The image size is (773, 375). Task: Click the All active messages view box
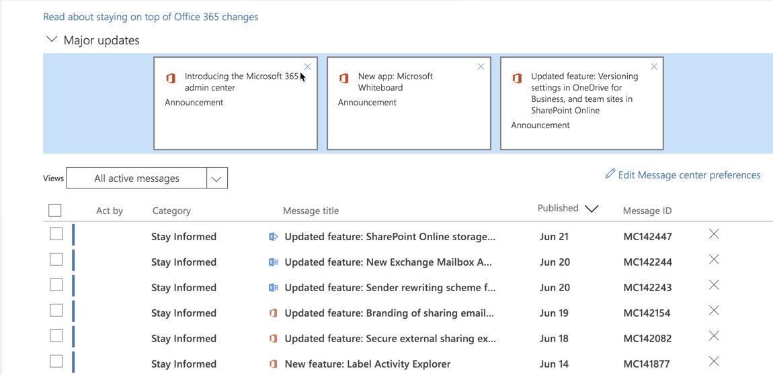pyautogui.click(x=136, y=178)
